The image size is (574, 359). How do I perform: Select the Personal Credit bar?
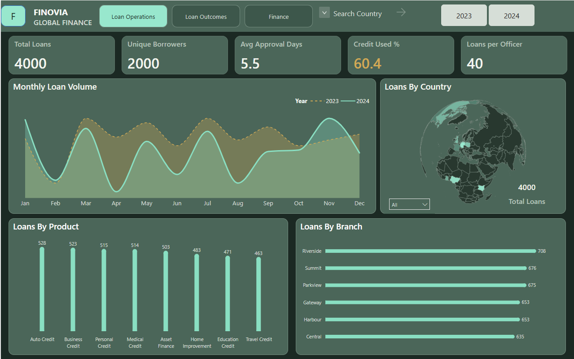[x=104, y=290]
